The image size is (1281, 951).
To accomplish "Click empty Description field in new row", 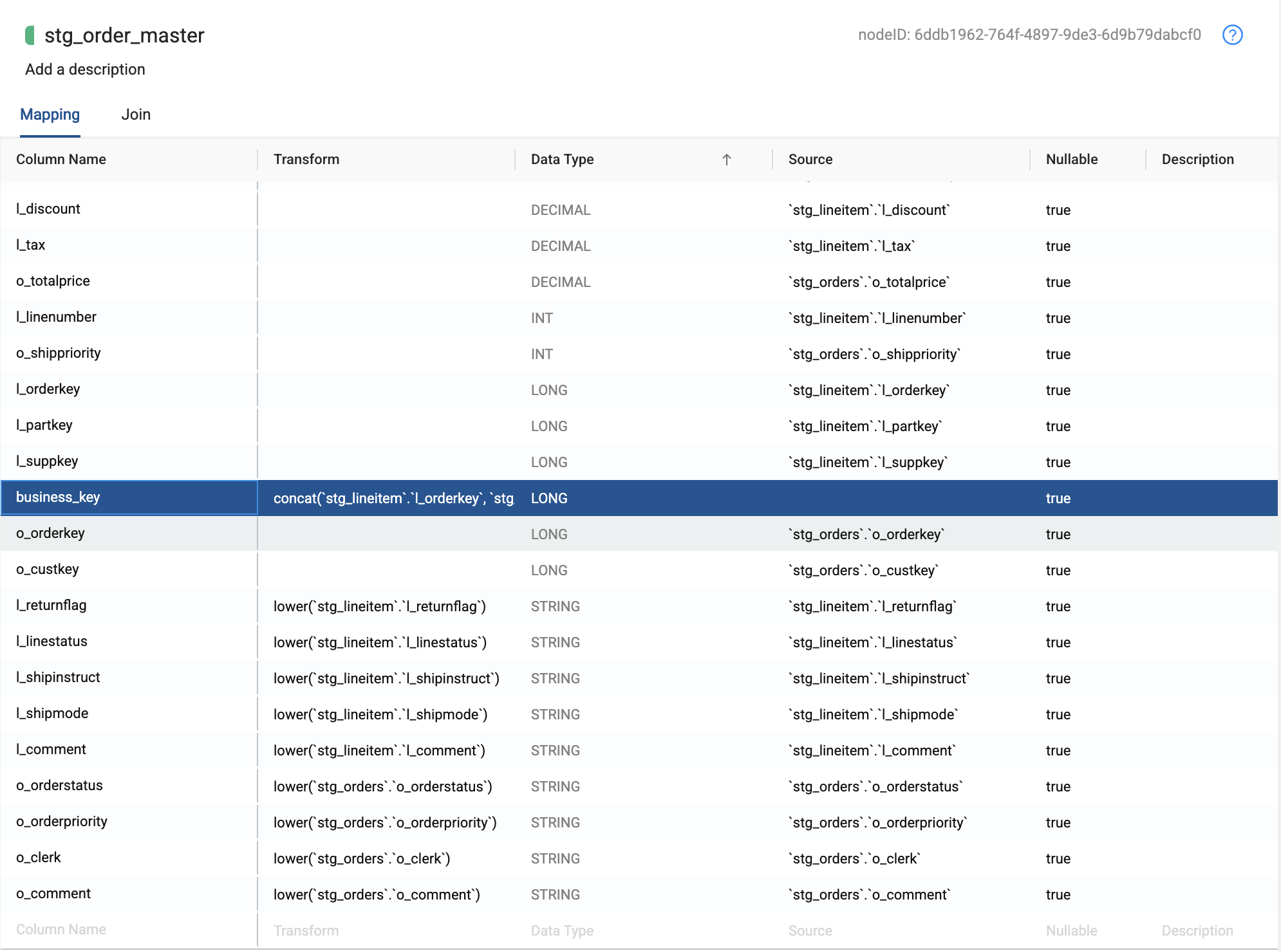I will pyautogui.click(x=1211, y=930).
